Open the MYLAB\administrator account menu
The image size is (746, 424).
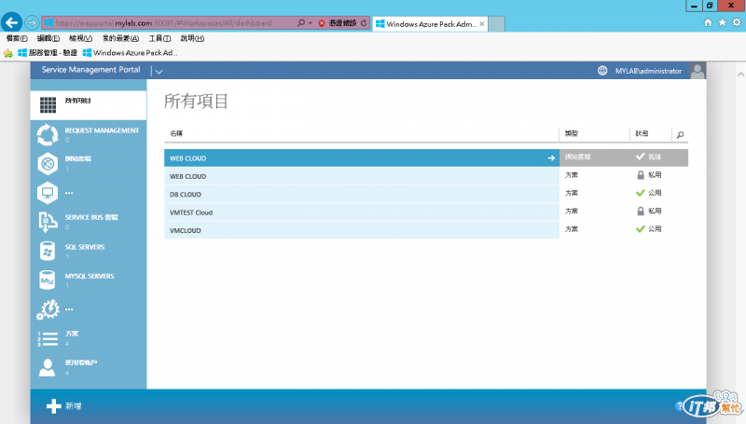[648, 71]
